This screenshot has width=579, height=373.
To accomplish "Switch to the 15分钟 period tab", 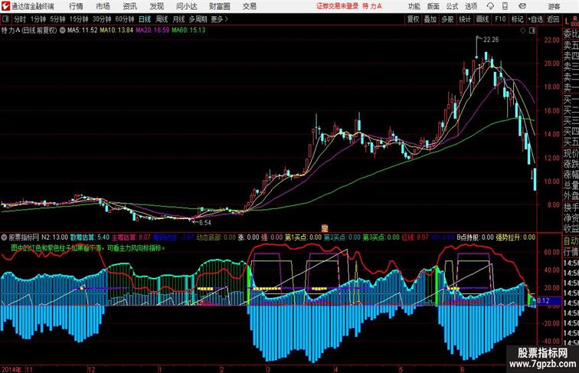I will 79,19.
